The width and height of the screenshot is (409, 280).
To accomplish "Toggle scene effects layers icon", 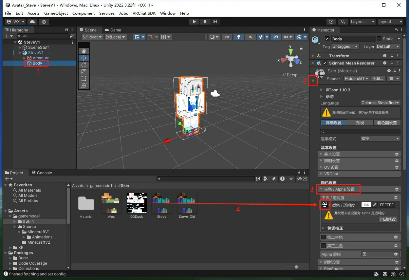I will tap(261, 37).
